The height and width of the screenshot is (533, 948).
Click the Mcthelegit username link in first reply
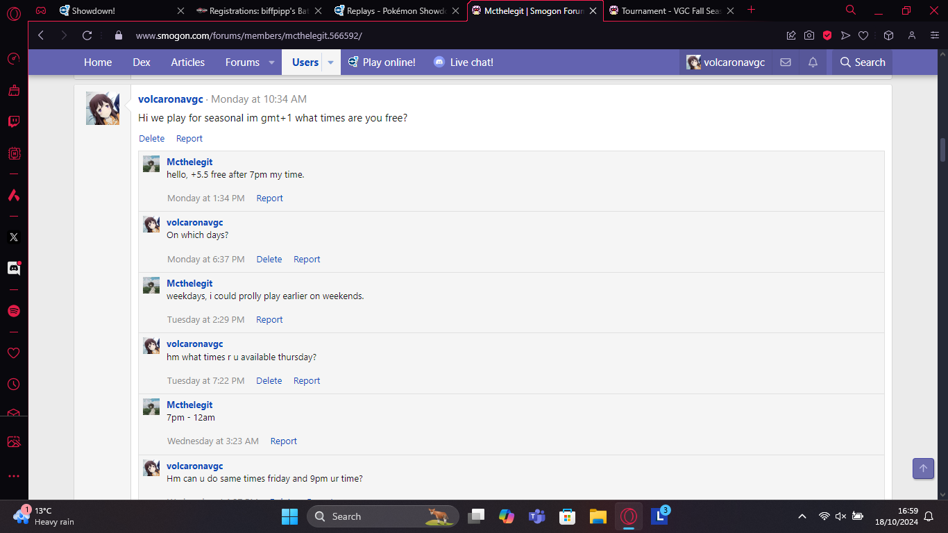(189, 162)
